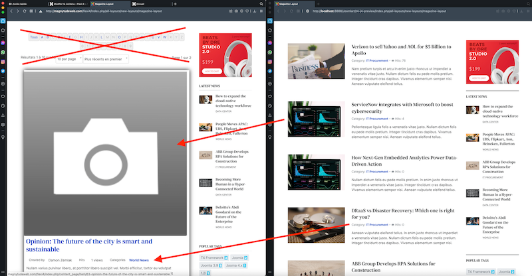Viewport: 532px width, 276px height.
Task: Open 'ABB Group Develops RPA Solutions' main article
Action: click(x=393, y=267)
